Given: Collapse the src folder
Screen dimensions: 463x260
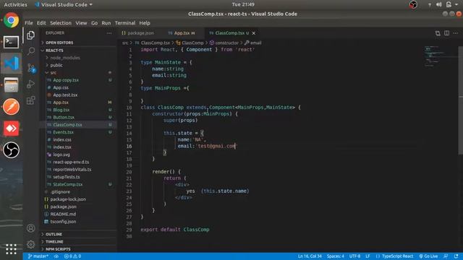Looking at the screenshot, I should click(x=78, y=72).
